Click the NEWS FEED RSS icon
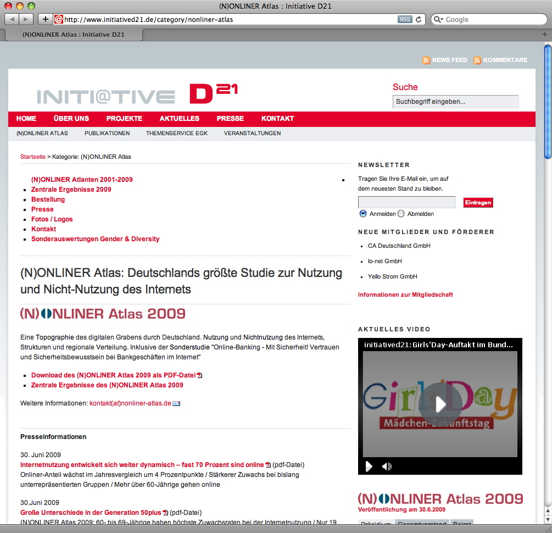 427,60
